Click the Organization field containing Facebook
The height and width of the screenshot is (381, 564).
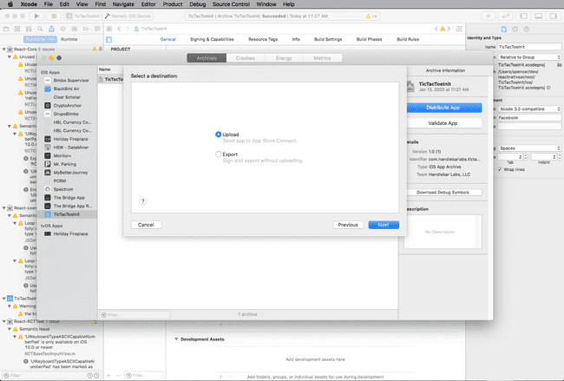tap(529, 118)
